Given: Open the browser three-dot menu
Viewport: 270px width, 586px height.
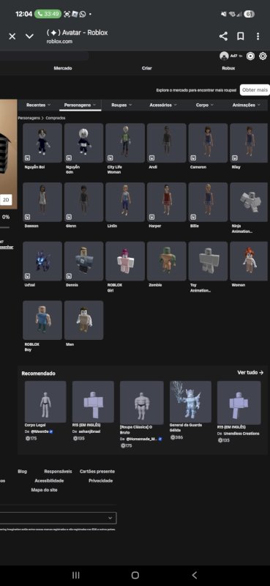Looking at the screenshot, I should coord(258,36).
